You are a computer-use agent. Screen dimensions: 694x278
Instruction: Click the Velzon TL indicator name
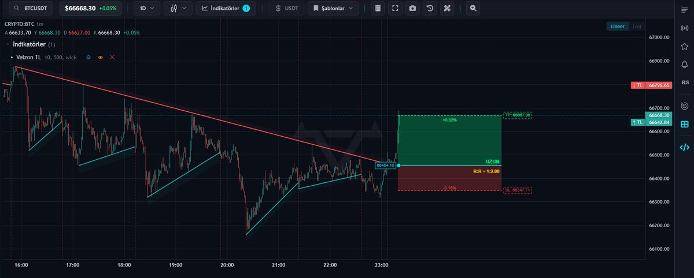point(29,57)
